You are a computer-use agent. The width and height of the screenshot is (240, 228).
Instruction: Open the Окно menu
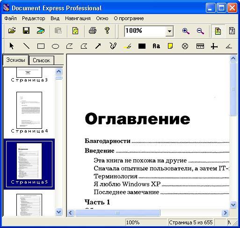point(102,18)
